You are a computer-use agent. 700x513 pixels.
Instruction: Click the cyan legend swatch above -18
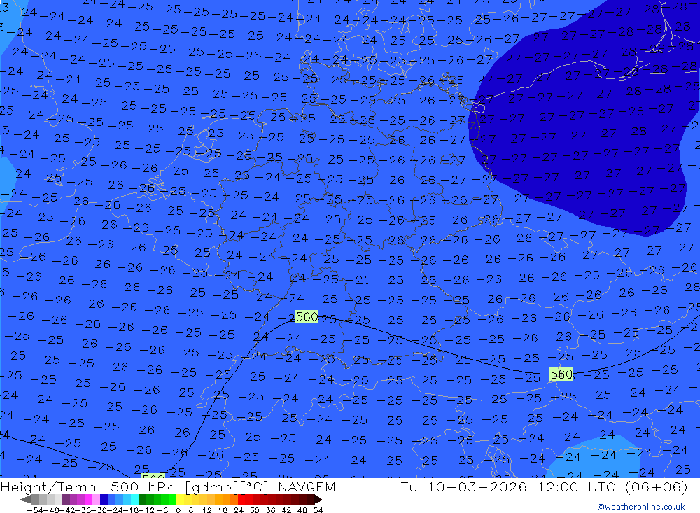click(x=134, y=499)
